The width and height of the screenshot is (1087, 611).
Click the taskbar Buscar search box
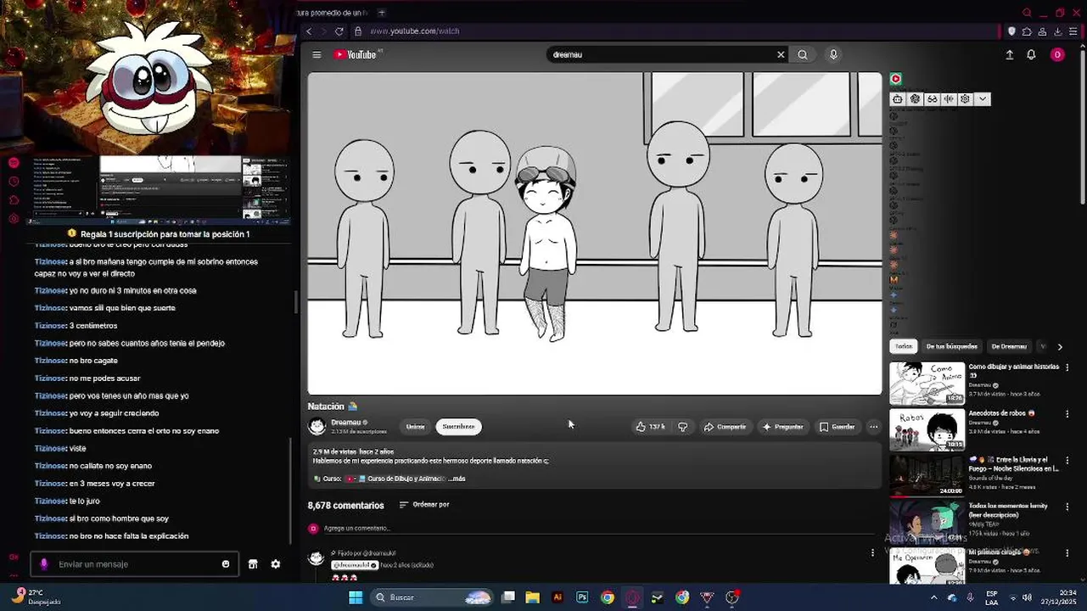[x=433, y=597]
